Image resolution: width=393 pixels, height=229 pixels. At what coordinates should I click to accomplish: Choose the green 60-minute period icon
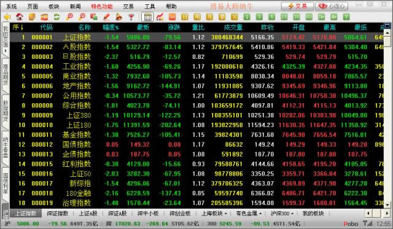[309, 17]
